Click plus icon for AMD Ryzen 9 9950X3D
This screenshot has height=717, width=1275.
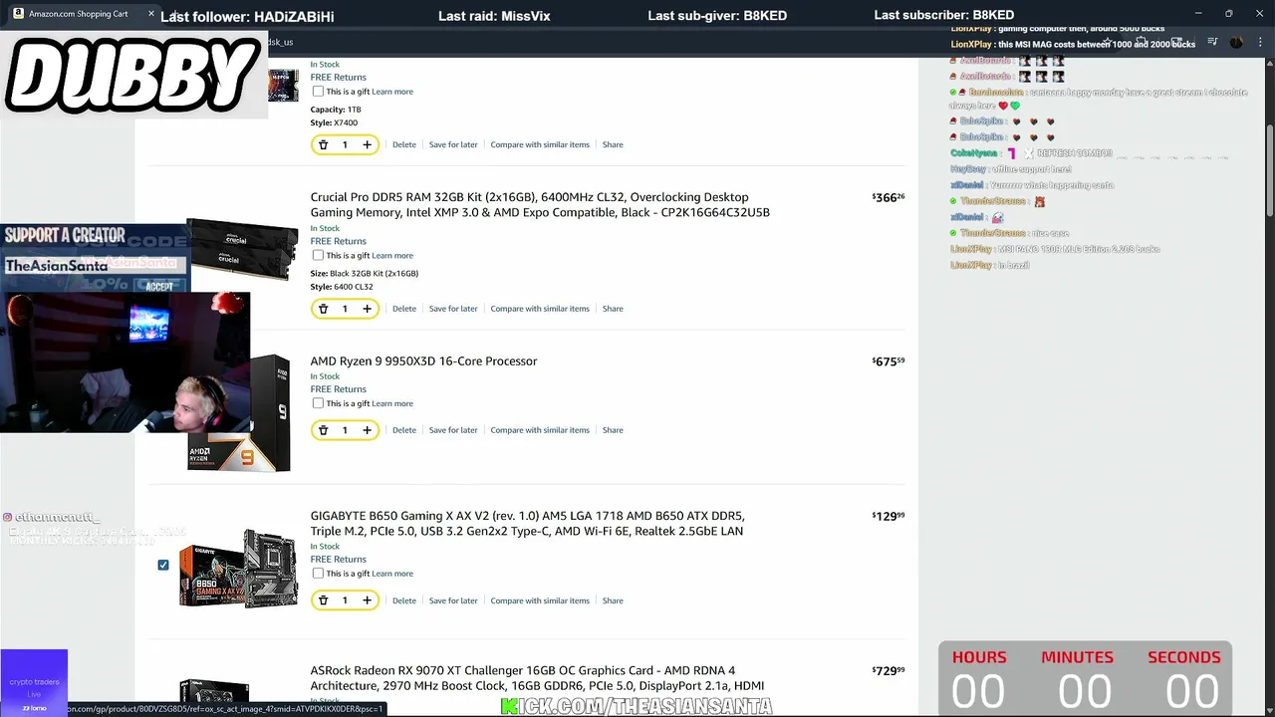367,430
